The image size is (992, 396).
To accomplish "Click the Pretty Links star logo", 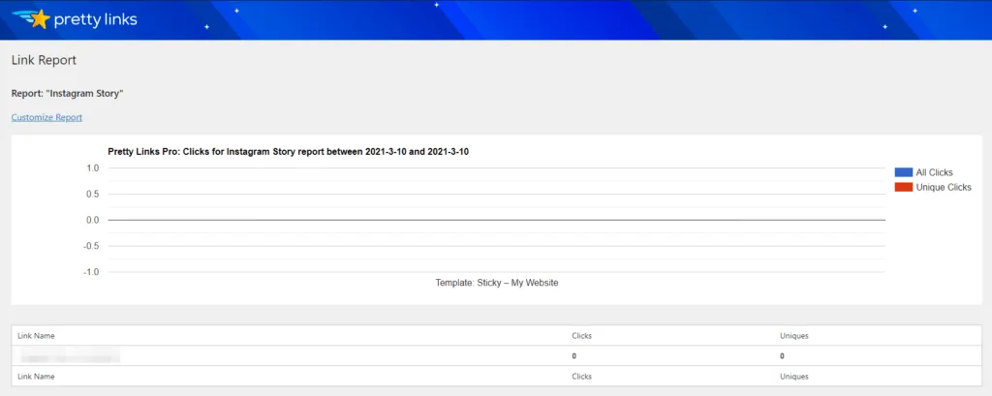I will point(32,19).
